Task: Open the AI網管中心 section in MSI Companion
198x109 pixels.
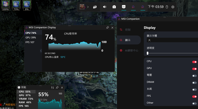Action: tap(129, 50)
